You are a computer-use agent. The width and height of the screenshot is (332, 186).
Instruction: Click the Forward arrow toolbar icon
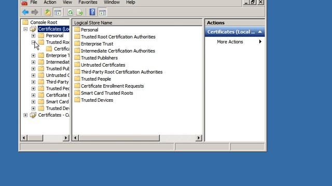pyautogui.click(x=35, y=12)
